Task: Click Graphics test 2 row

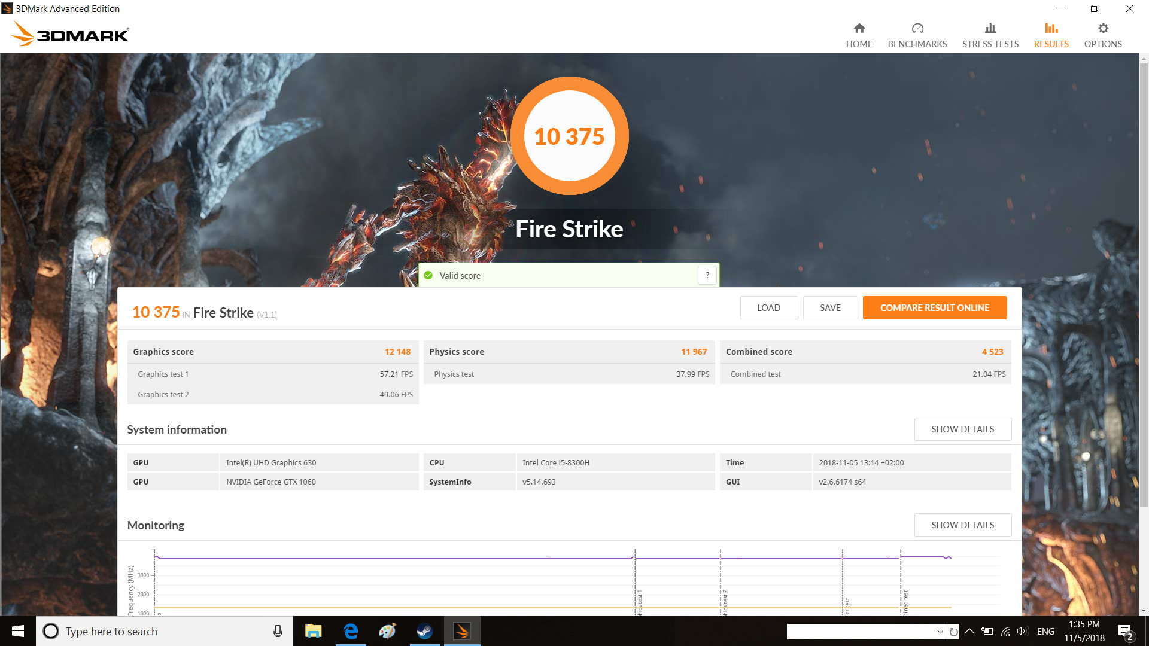Action: click(x=273, y=395)
